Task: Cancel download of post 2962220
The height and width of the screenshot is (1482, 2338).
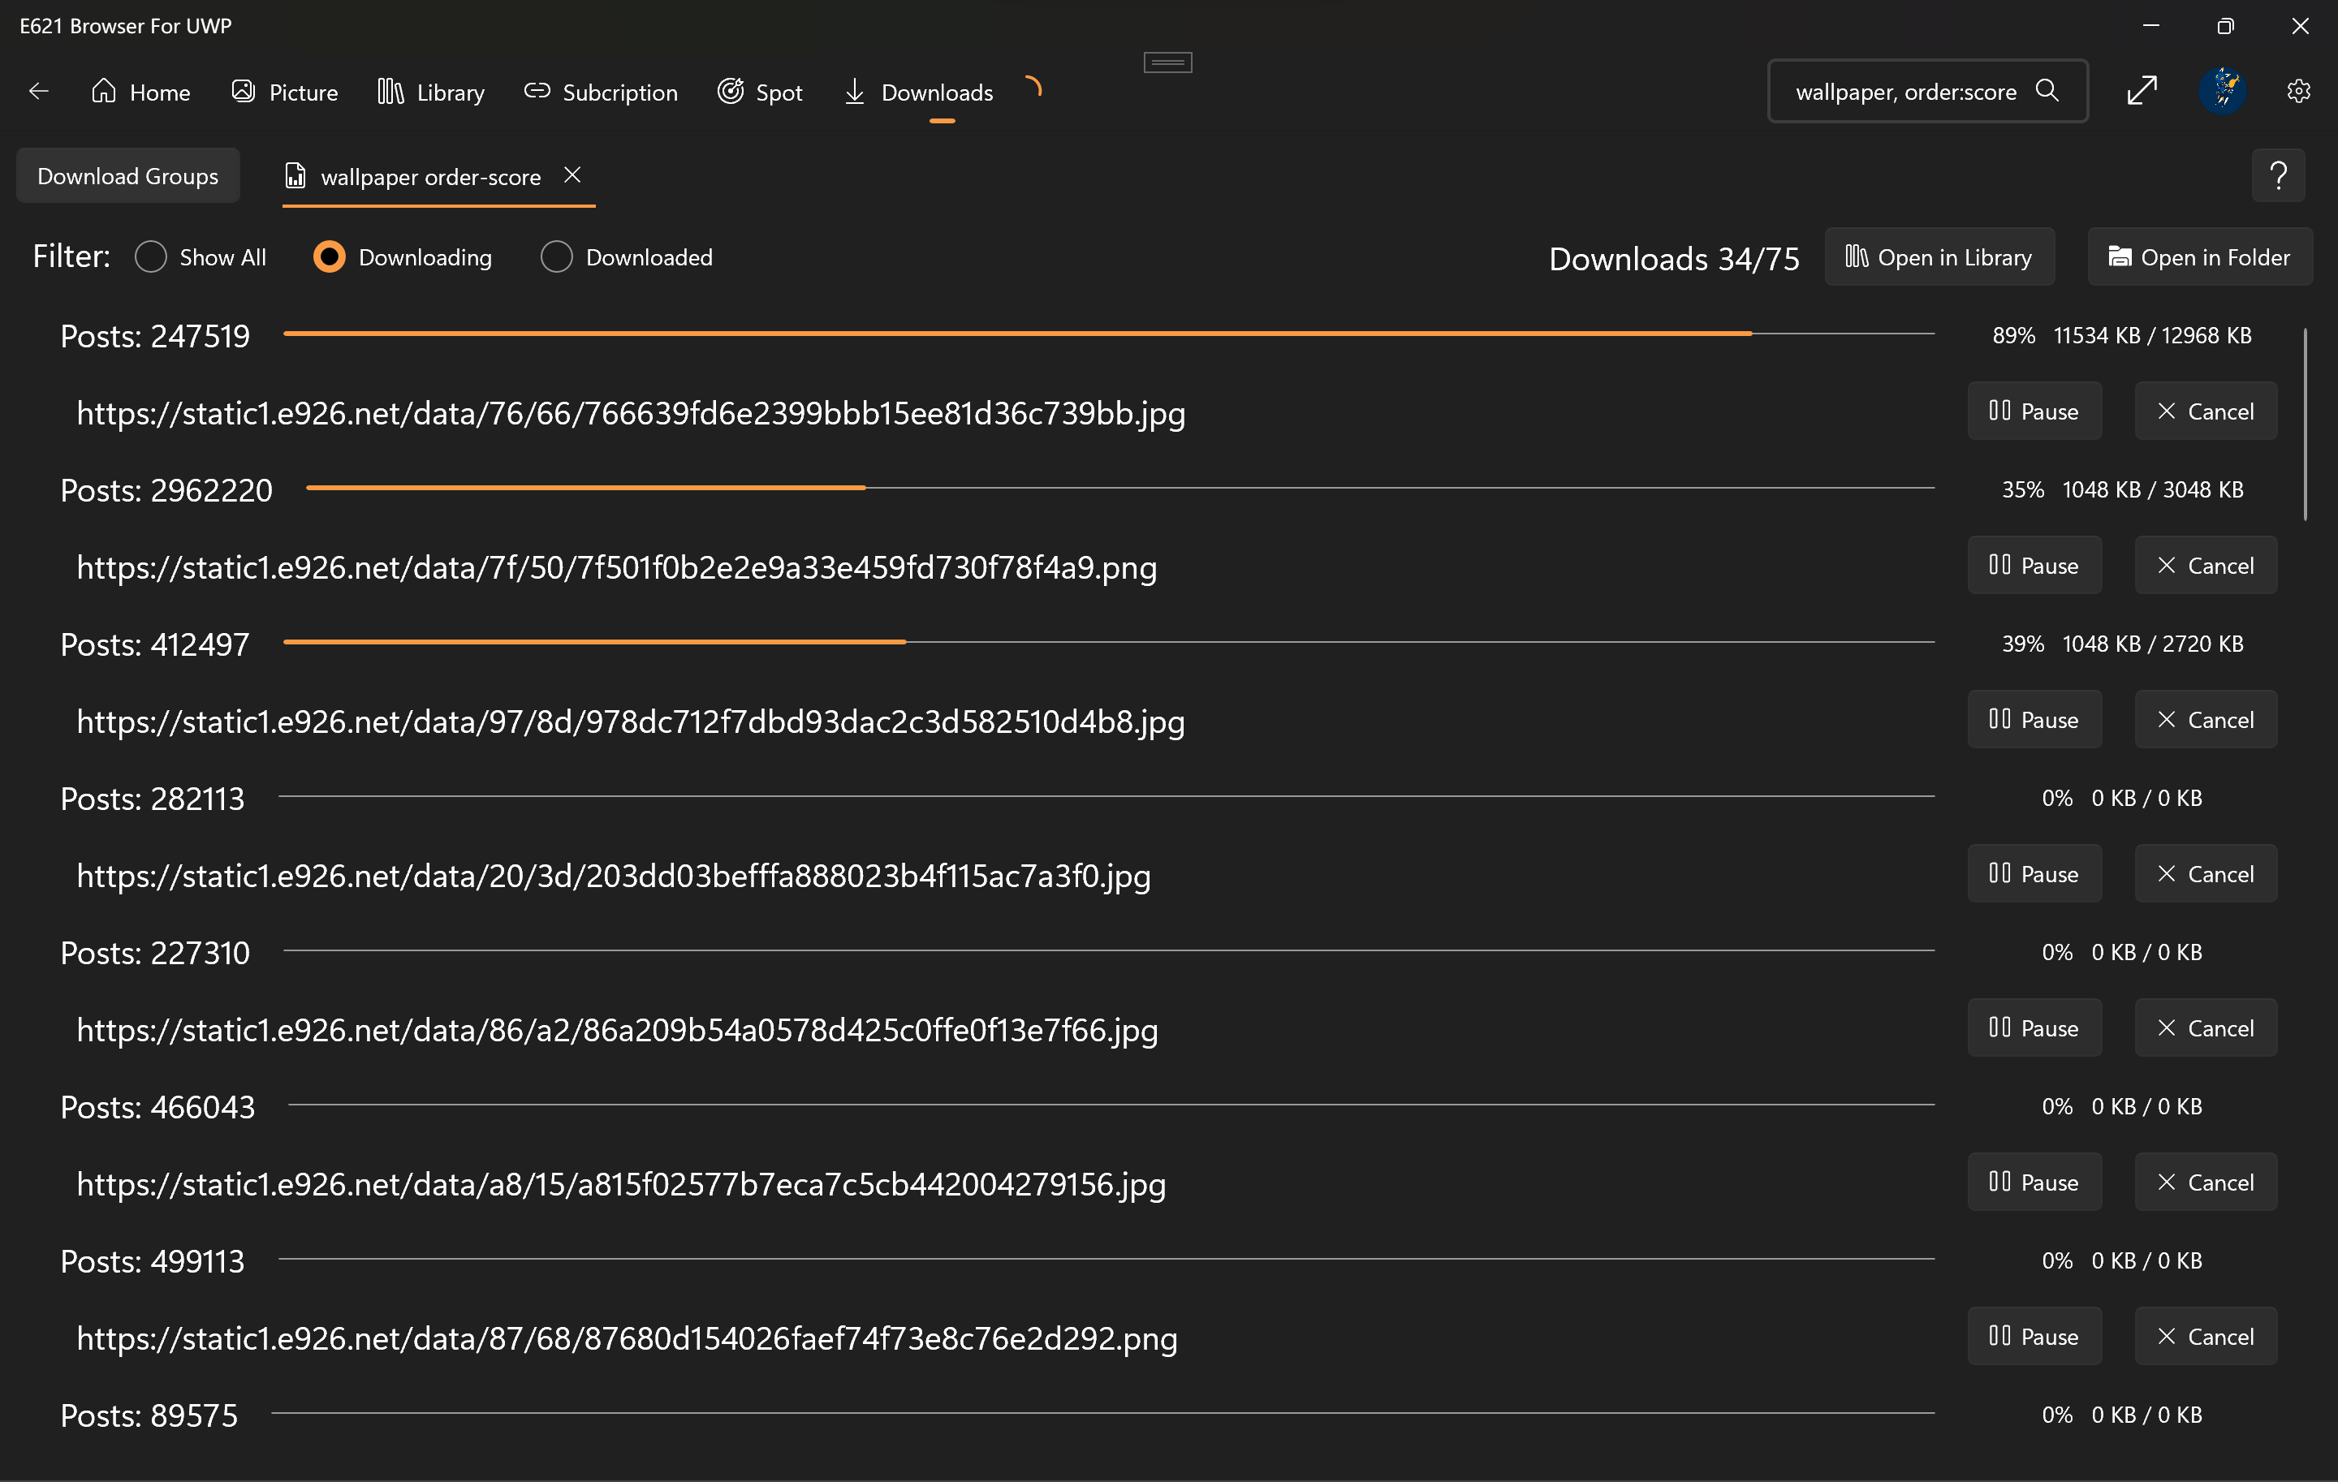Action: (x=2205, y=566)
